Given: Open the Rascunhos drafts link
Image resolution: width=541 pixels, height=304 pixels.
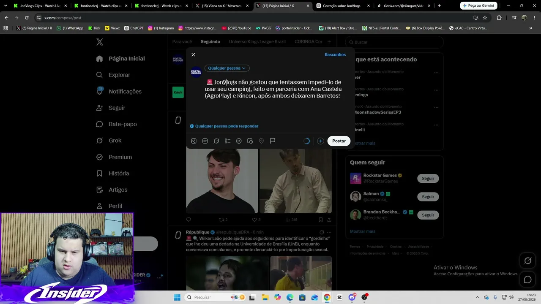Looking at the screenshot, I should pos(335,54).
